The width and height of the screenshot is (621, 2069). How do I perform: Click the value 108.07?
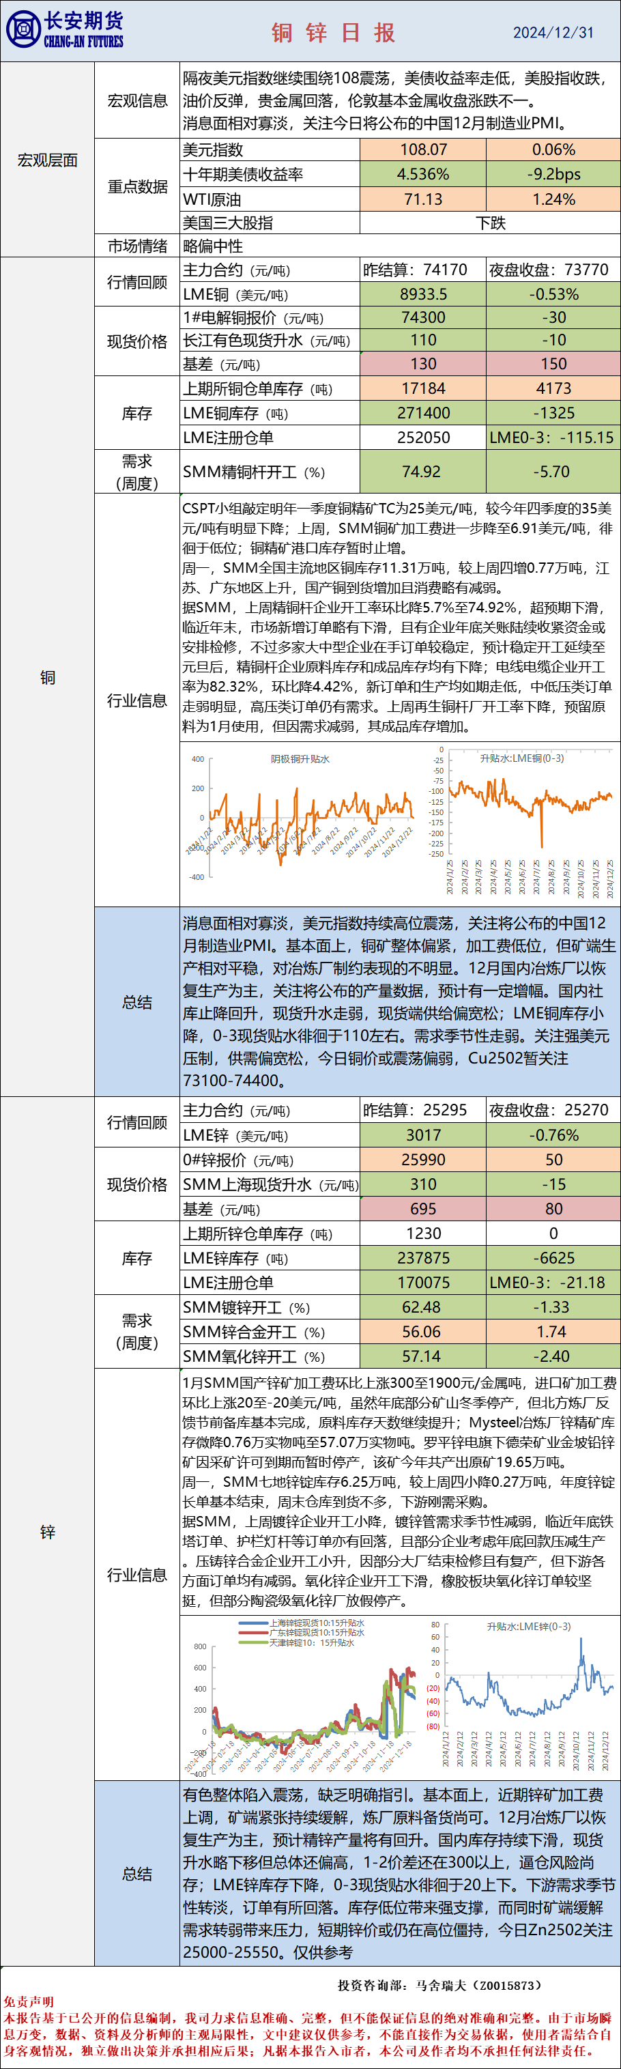coord(423,150)
